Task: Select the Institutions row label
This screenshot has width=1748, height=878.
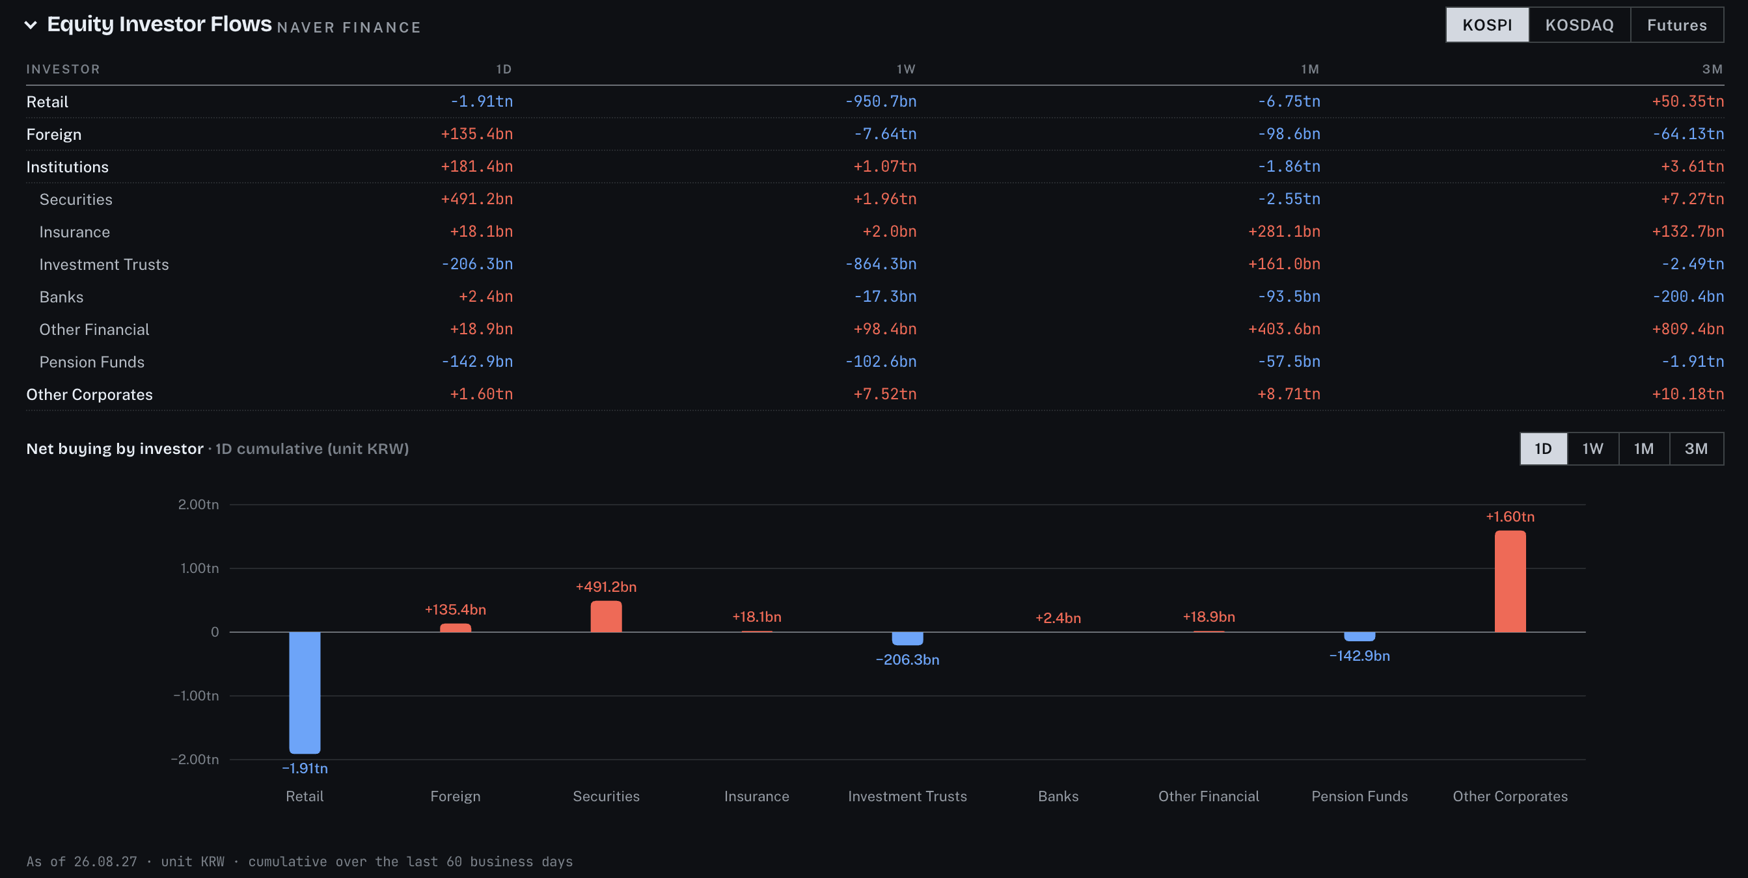Action: click(x=67, y=166)
